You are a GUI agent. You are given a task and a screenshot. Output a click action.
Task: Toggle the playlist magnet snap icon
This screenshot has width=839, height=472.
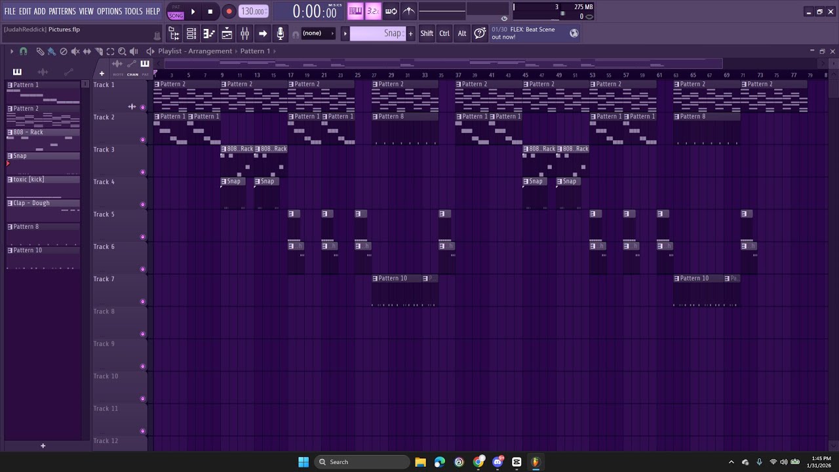click(24, 51)
